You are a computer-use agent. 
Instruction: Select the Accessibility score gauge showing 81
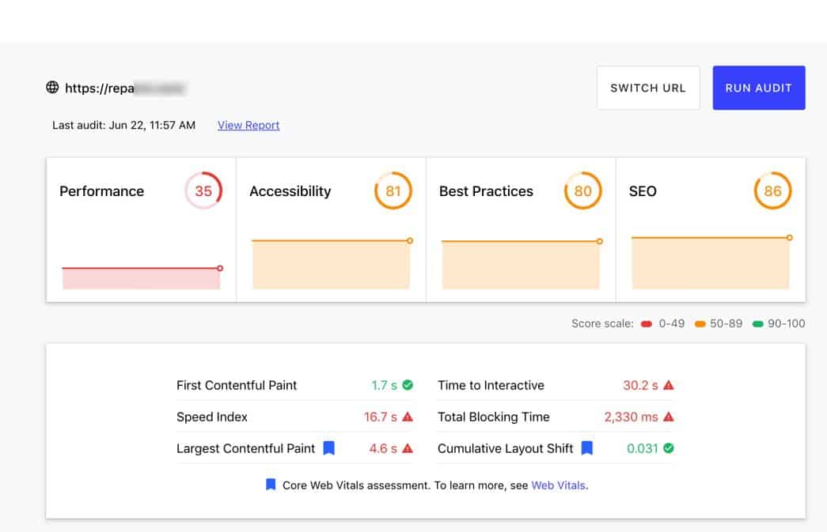pyautogui.click(x=393, y=191)
